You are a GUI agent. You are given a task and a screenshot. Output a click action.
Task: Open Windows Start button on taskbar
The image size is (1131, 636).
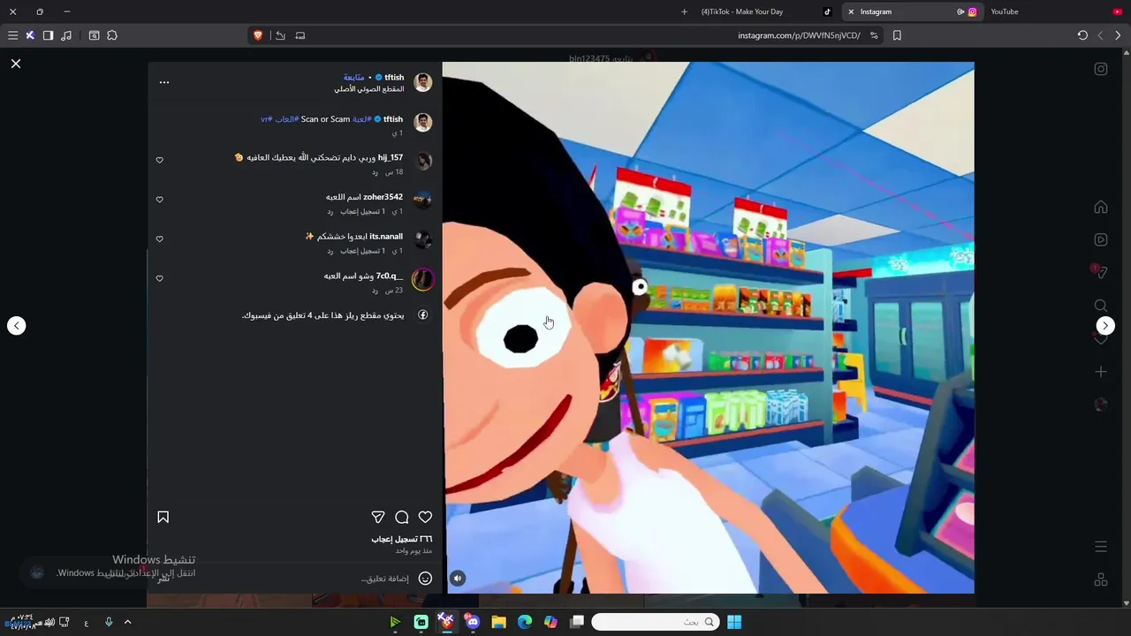pyautogui.click(x=734, y=622)
